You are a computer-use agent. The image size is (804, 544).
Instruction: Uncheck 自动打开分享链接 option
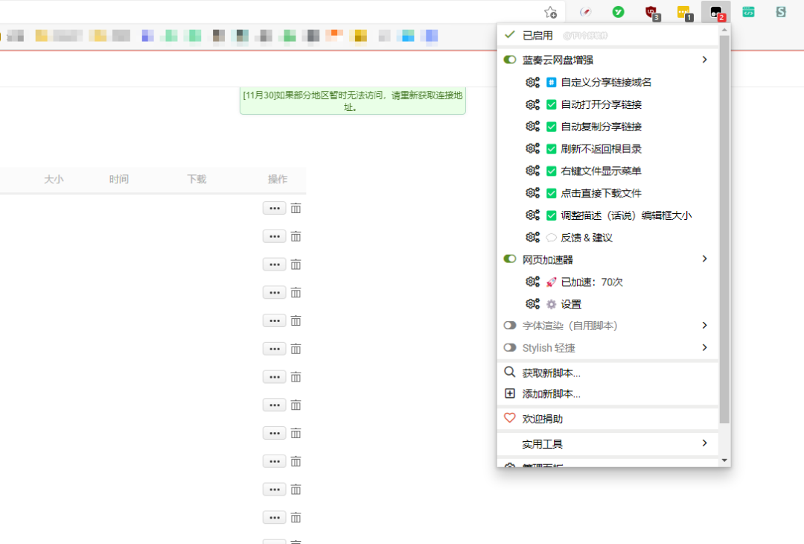click(x=552, y=104)
